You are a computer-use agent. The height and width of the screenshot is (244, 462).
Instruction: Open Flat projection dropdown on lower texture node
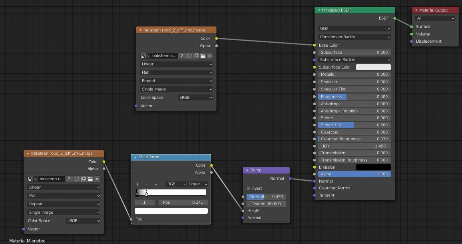[x=64, y=195]
